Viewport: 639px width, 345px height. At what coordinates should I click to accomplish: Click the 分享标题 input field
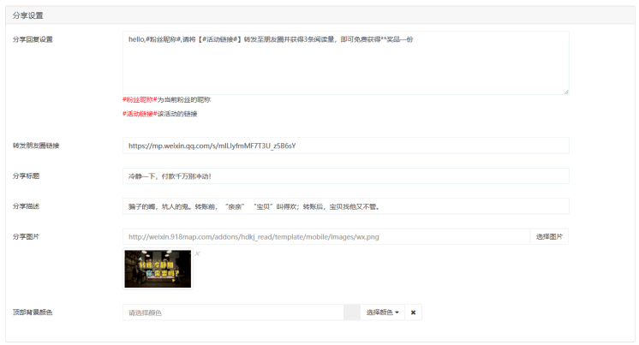point(345,176)
